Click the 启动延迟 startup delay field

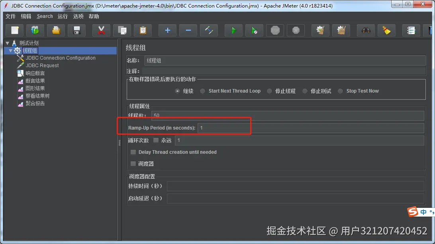tap(296, 198)
